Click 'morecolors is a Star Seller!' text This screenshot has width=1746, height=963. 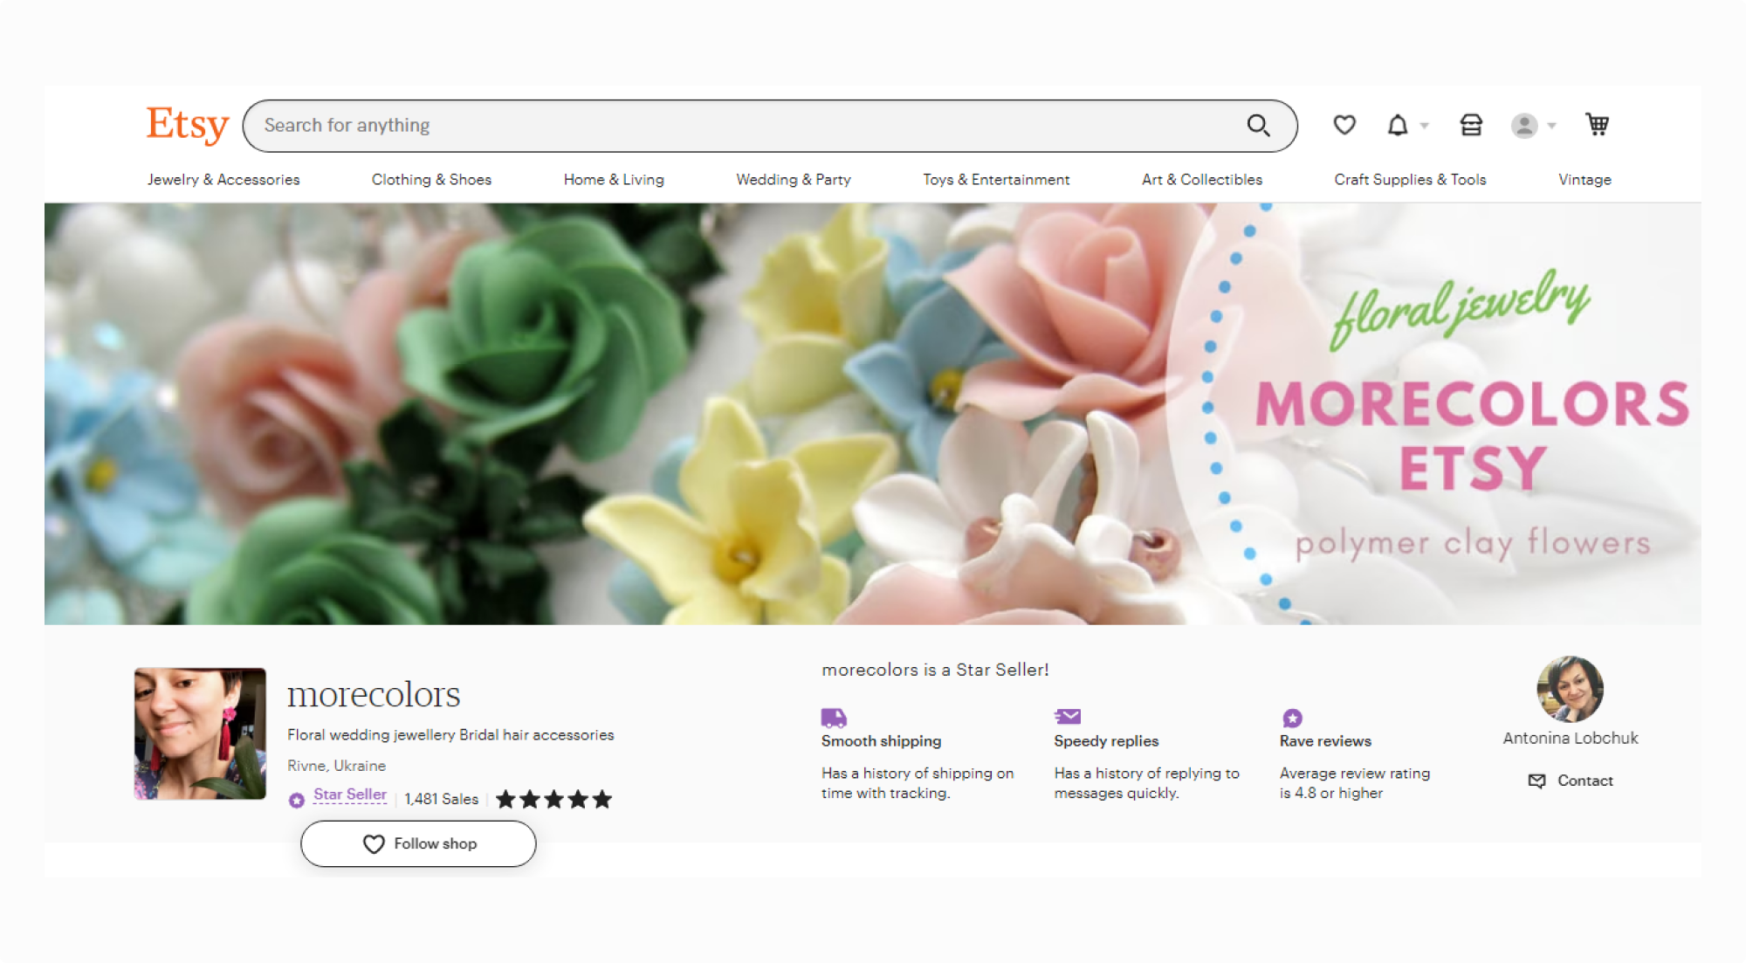[x=935, y=670]
